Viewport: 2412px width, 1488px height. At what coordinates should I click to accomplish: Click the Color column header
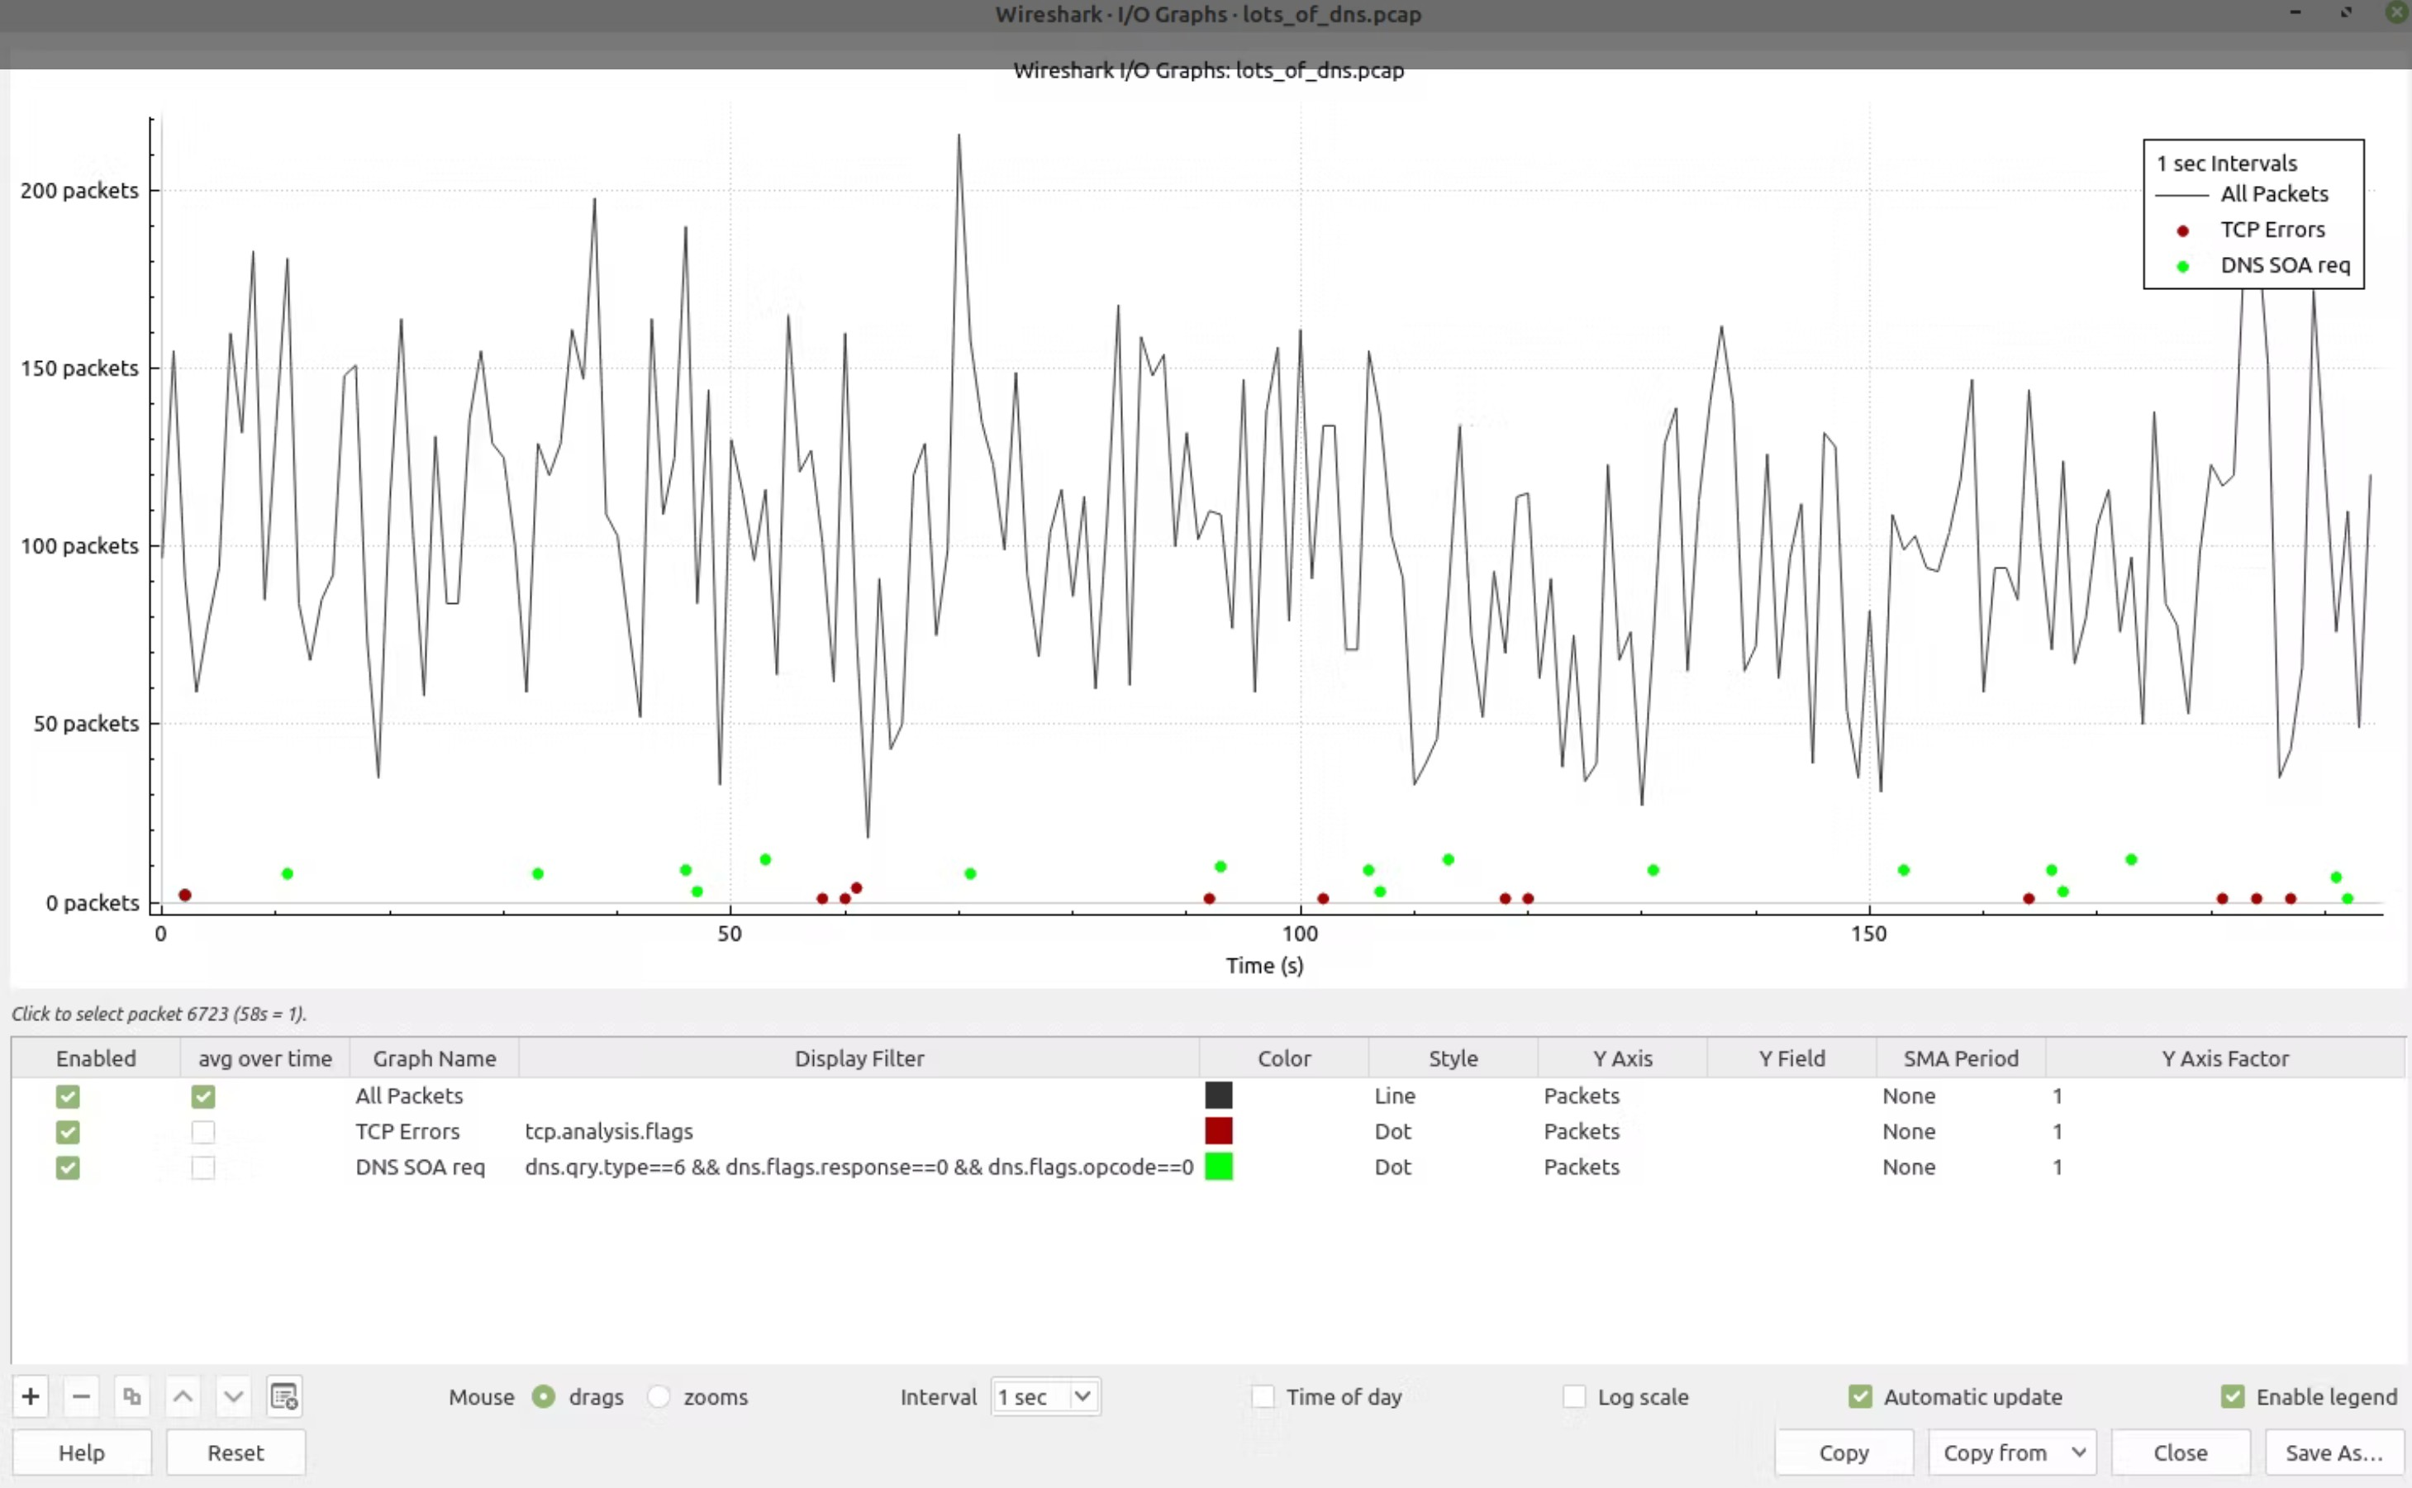pyautogui.click(x=1283, y=1057)
